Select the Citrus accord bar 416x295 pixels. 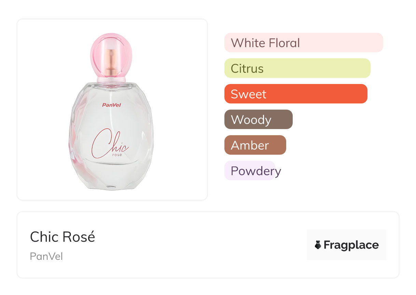click(297, 68)
